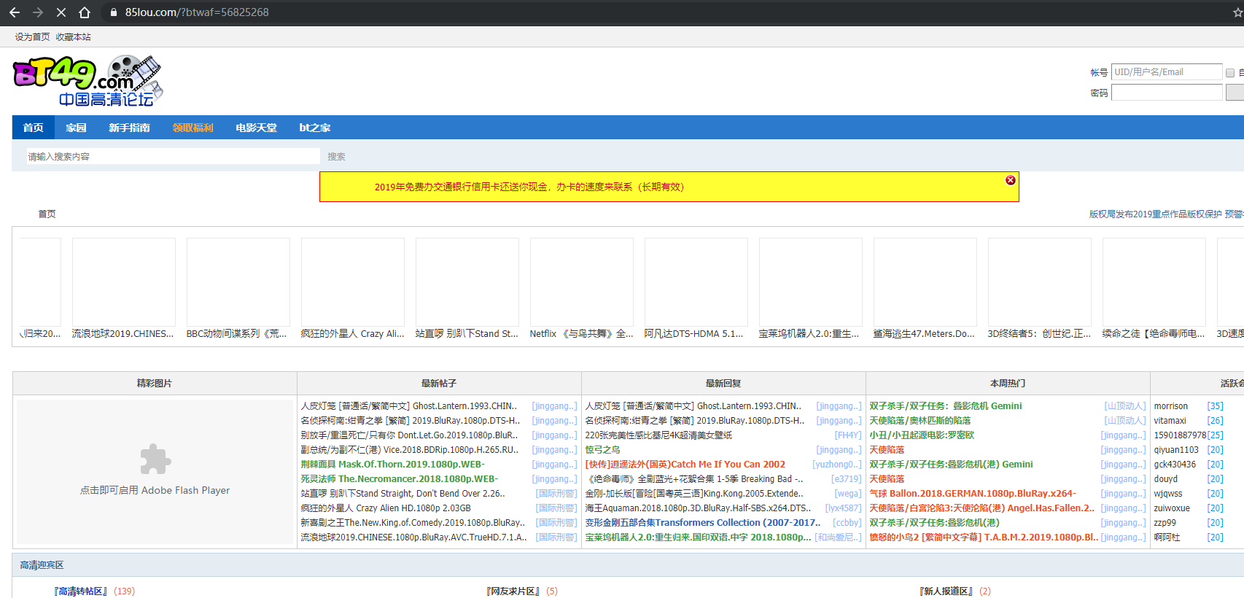Open active user vitamaxi profile

point(1170,421)
